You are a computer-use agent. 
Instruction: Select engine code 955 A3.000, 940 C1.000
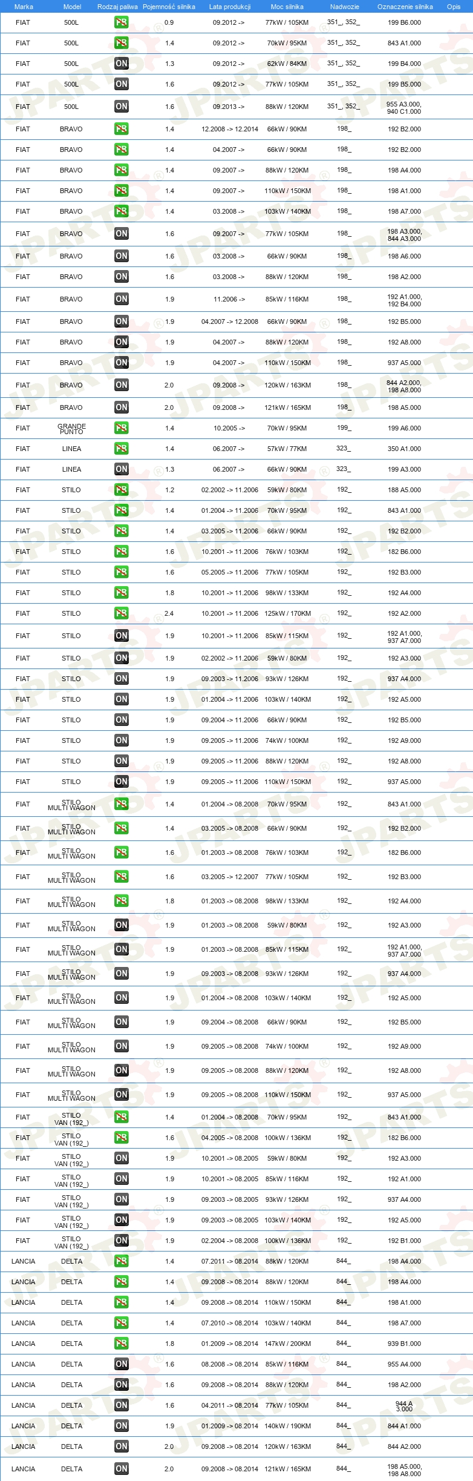point(405,107)
